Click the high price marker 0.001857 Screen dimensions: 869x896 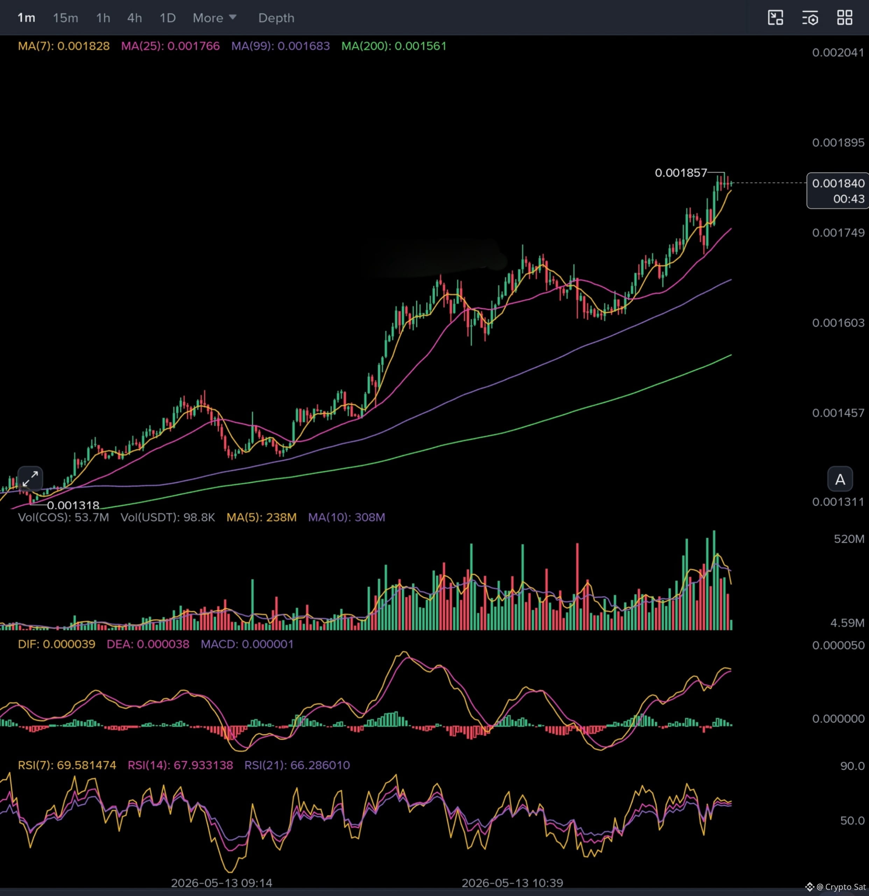(x=681, y=173)
